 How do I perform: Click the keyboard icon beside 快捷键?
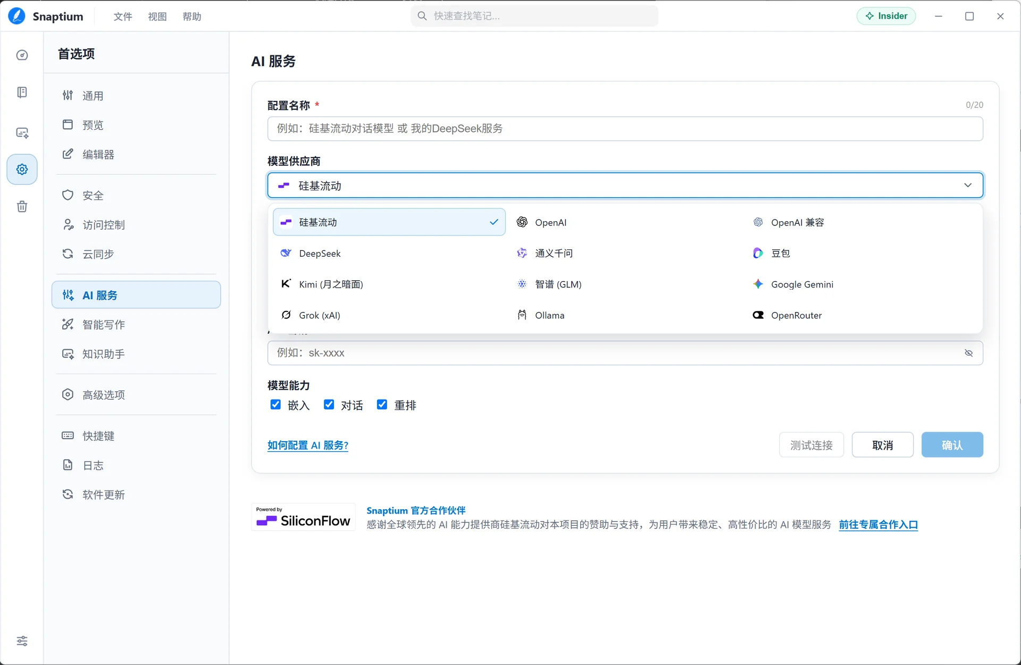[x=68, y=436]
